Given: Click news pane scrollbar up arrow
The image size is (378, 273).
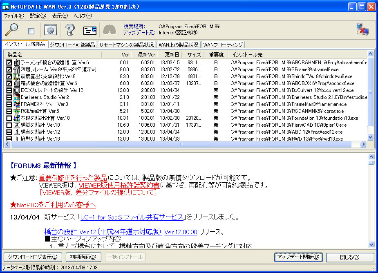Looking at the screenshot, I should 371,157.
